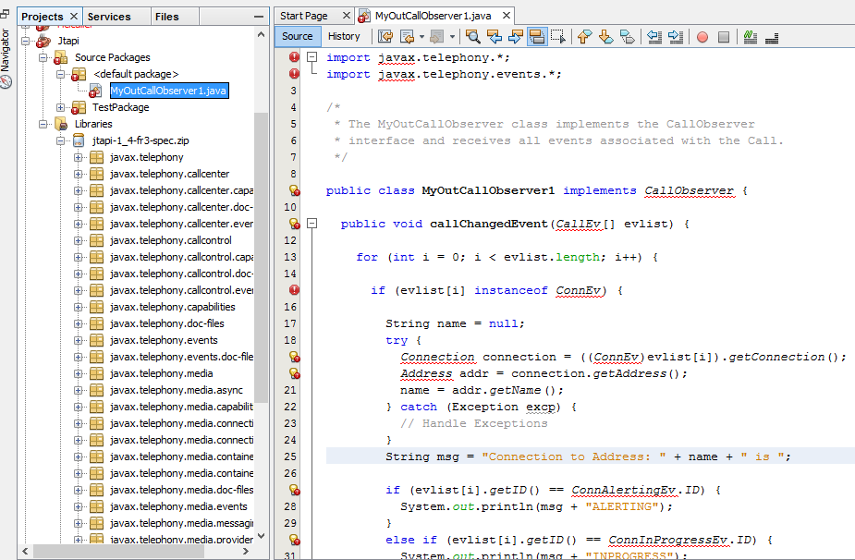Toggle the bookmark icon in editor toolbar
The width and height of the screenshot is (855, 560).
628,37
